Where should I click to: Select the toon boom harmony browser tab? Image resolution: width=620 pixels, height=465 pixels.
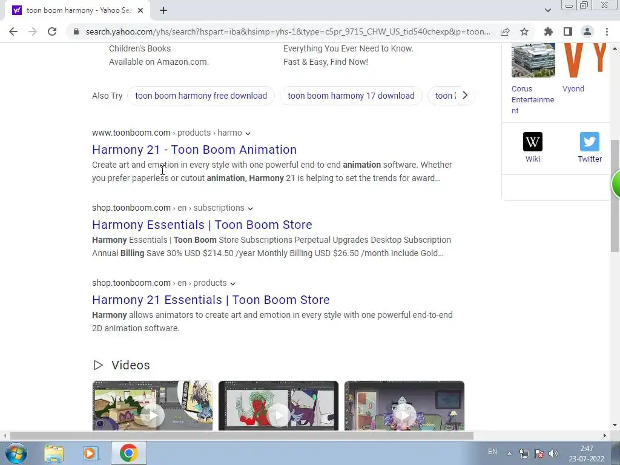tap(77, 10)
